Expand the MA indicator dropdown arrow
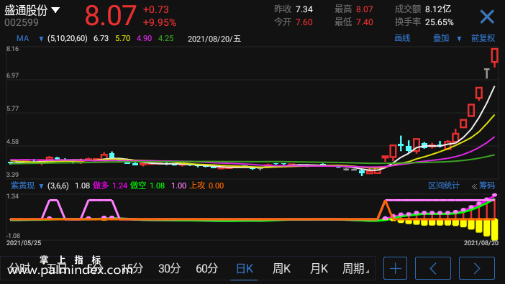 41,39
